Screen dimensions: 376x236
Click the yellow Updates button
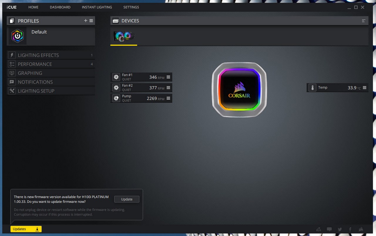(26, 229)
